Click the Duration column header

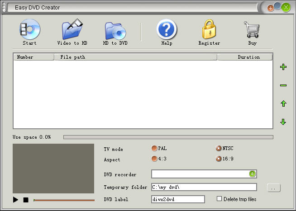coord(245,57)
